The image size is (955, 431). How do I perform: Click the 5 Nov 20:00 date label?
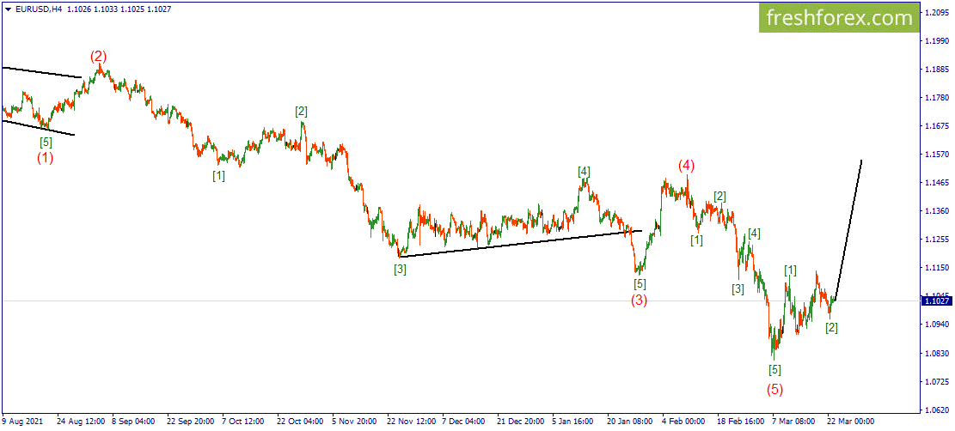click(x=354, y=421)
